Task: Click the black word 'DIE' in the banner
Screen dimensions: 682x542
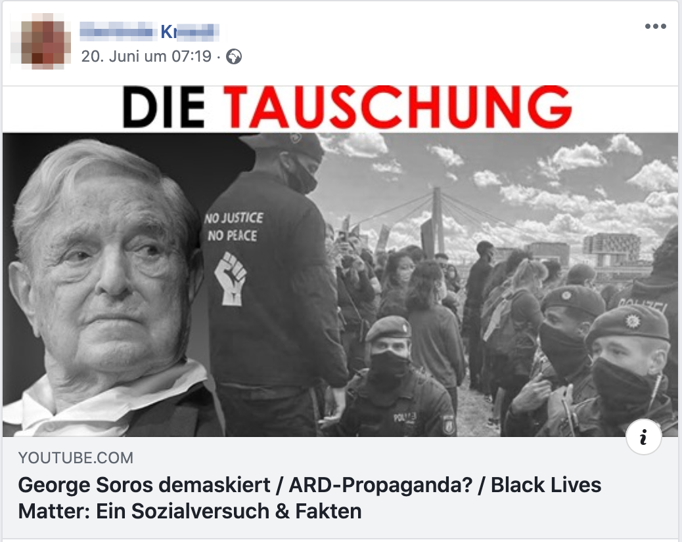Action: click(x=164, y=107)
